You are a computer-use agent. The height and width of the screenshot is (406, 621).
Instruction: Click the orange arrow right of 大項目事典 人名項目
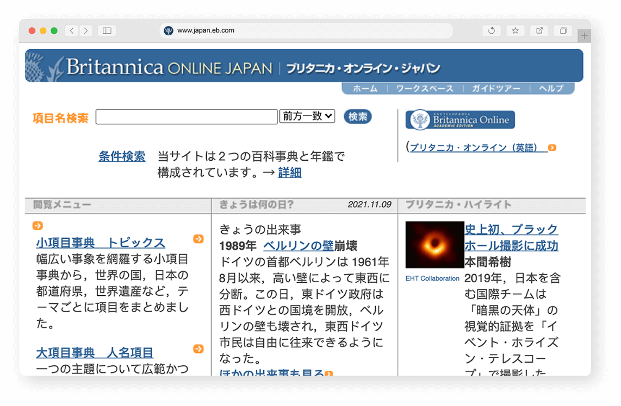point(198,348)
